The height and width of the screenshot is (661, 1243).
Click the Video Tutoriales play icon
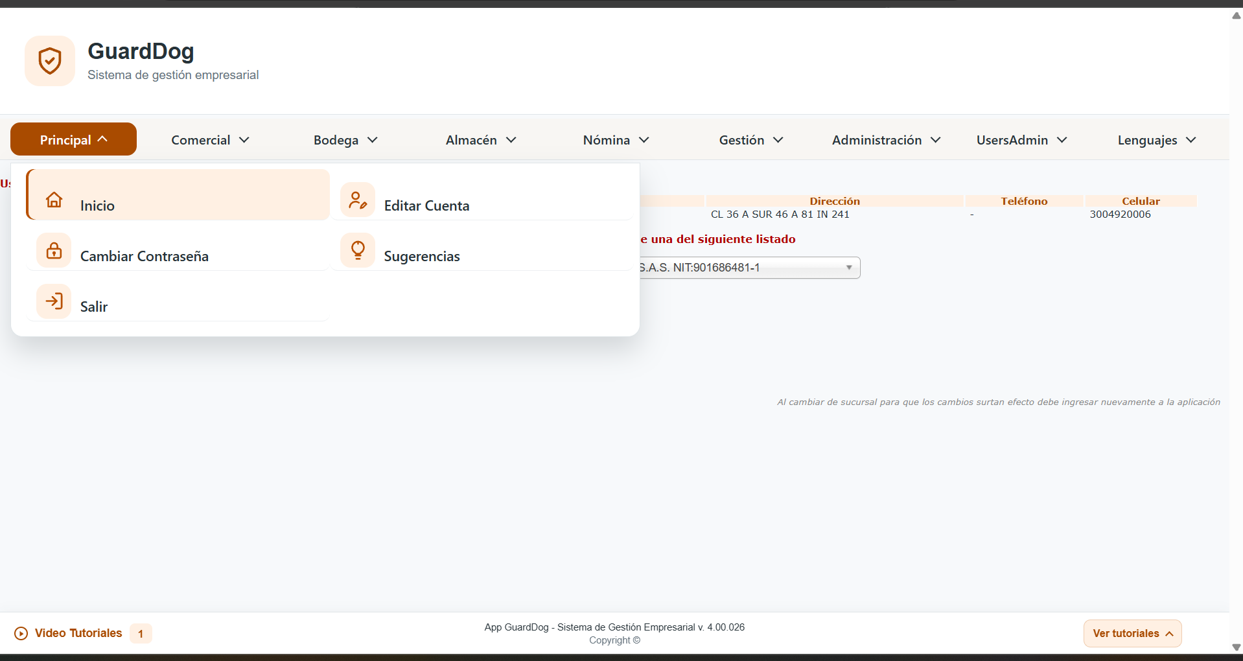(x=21, y=633)
